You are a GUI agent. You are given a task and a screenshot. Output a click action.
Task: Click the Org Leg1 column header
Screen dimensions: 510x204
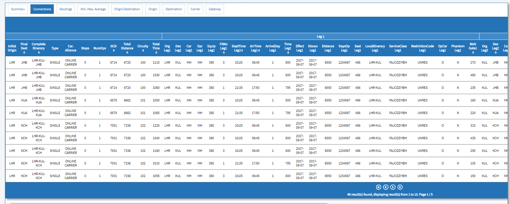(x=167, y=48)
